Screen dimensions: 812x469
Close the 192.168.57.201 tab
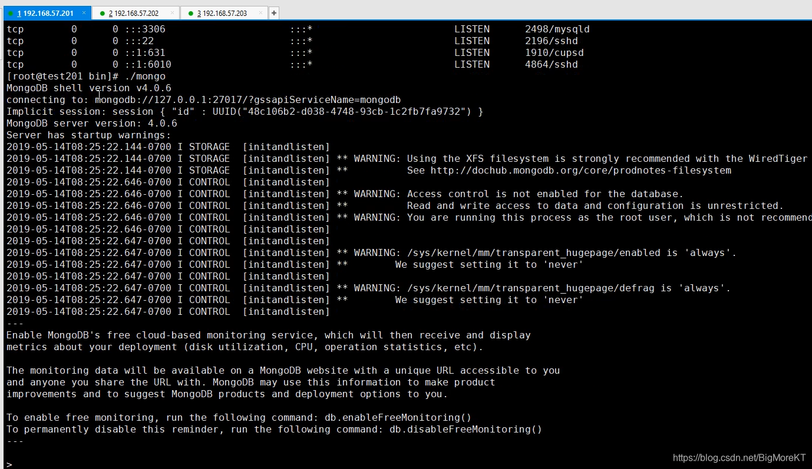click(84, 13)
